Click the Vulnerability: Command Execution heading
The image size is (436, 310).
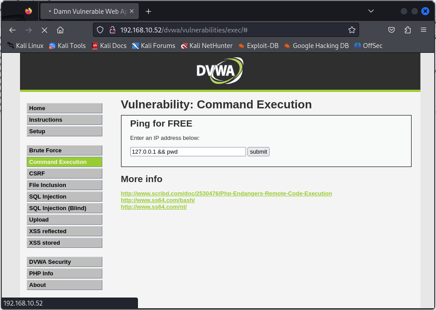(216, 105)
